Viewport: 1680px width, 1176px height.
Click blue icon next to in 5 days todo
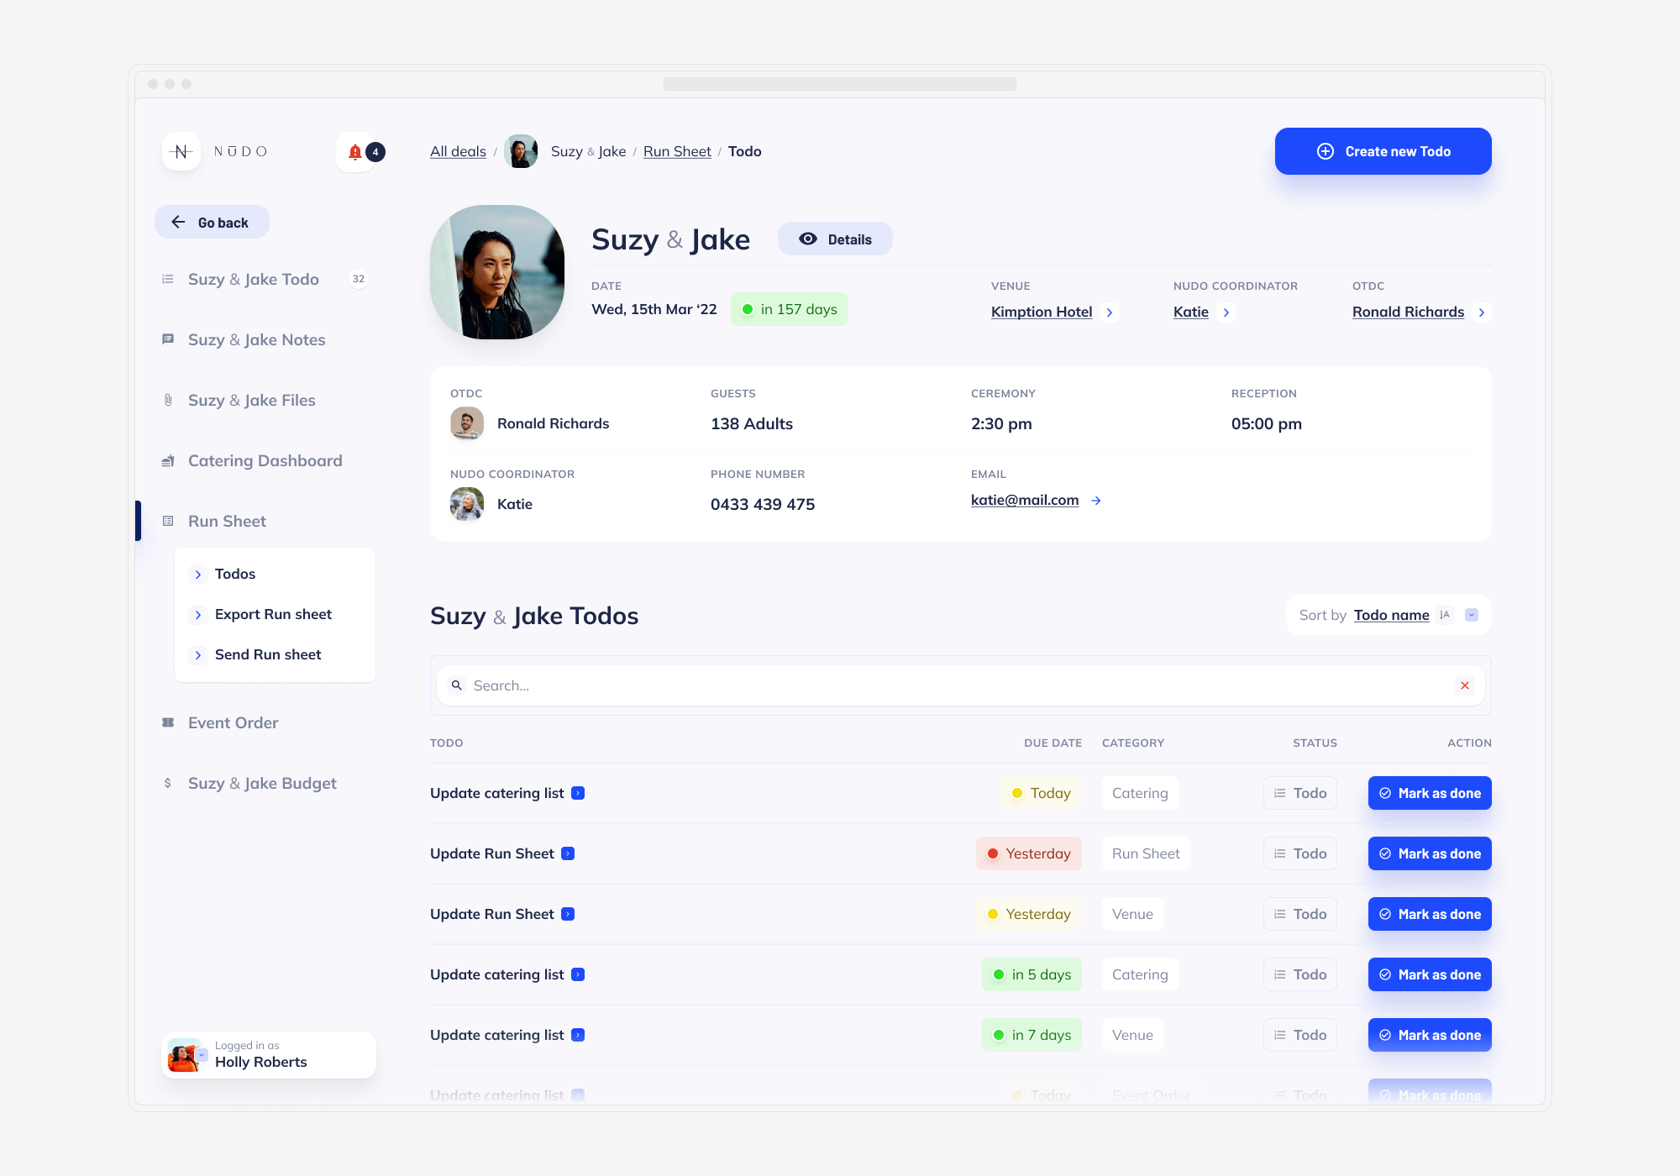click(x=578, y=974)
